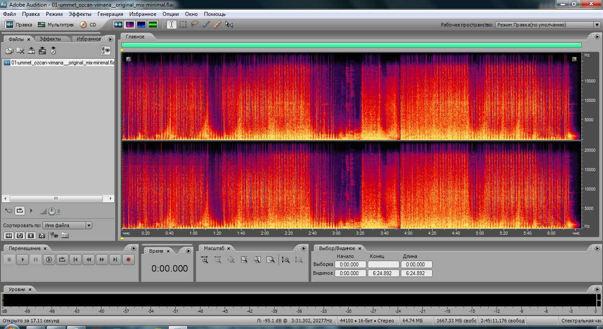Viewport: 603px width, 329px height.
Task: Toggle show video files filter
Action: tap(31, 236)
